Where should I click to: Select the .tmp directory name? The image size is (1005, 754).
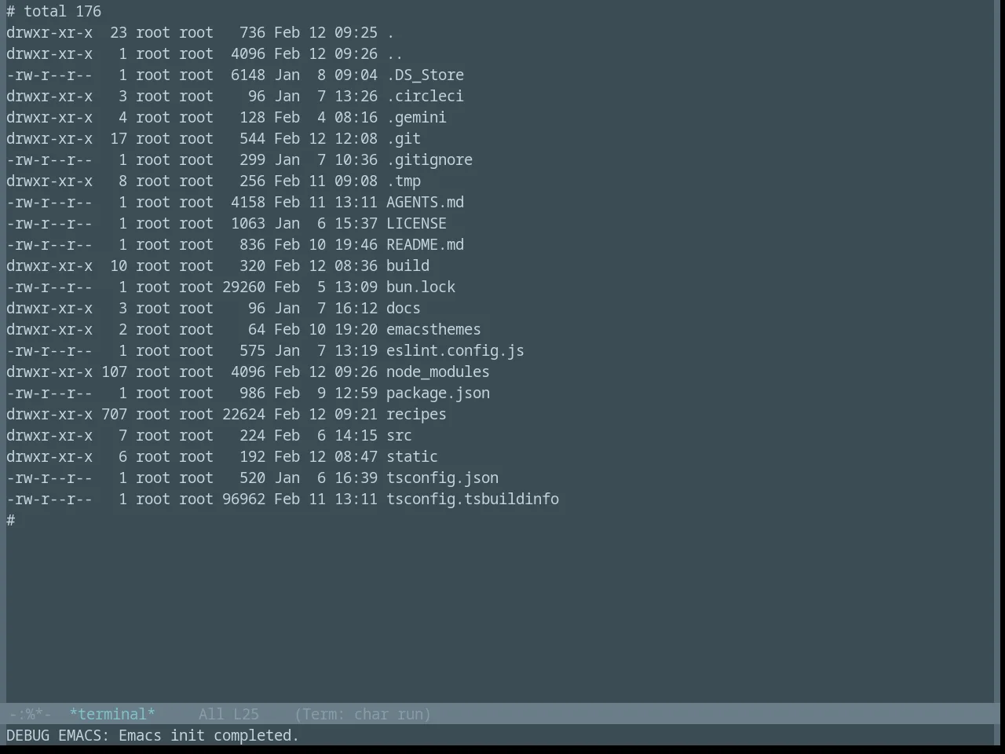[404, 181]
